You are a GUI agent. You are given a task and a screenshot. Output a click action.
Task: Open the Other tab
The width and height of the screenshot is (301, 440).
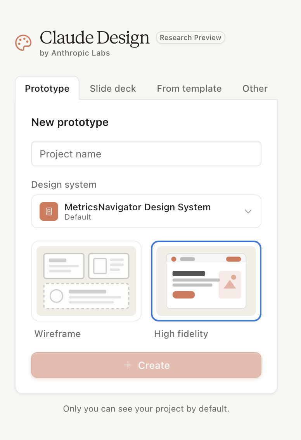click(255, 88)
